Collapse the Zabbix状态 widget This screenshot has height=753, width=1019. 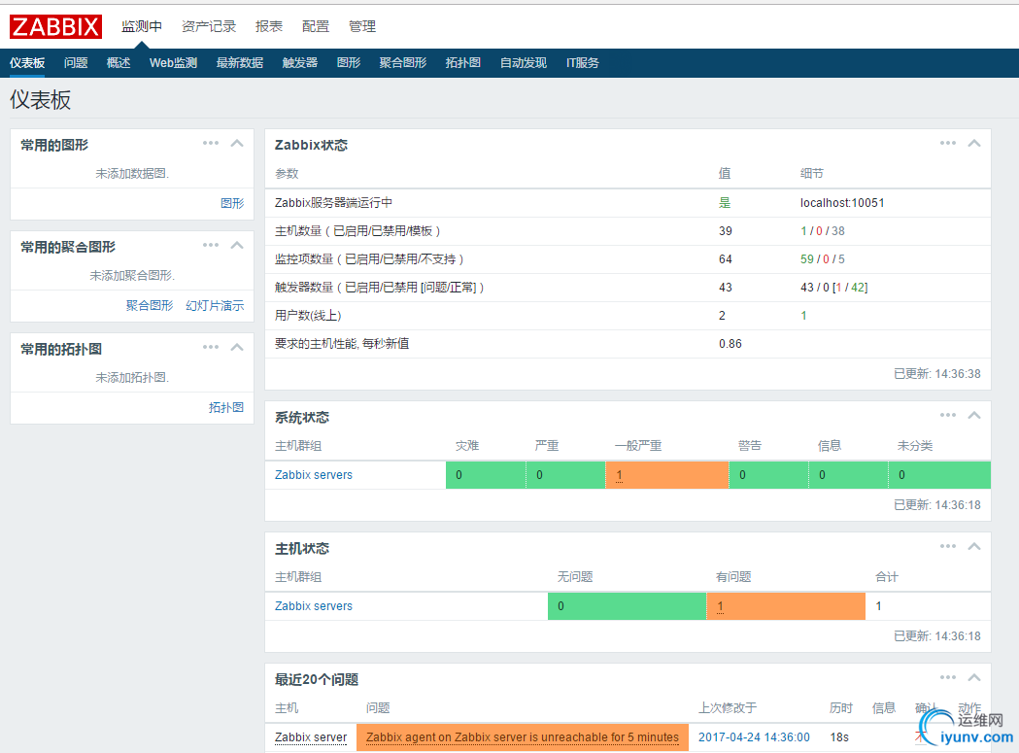pos(974,143)
